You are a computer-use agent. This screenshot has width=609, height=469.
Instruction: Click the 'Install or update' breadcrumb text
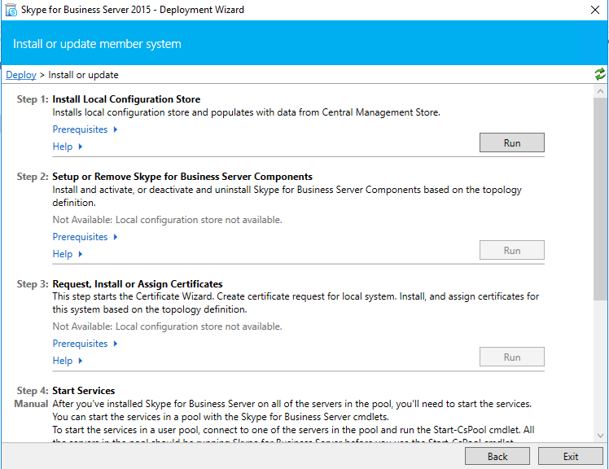[x=83, y=75]
